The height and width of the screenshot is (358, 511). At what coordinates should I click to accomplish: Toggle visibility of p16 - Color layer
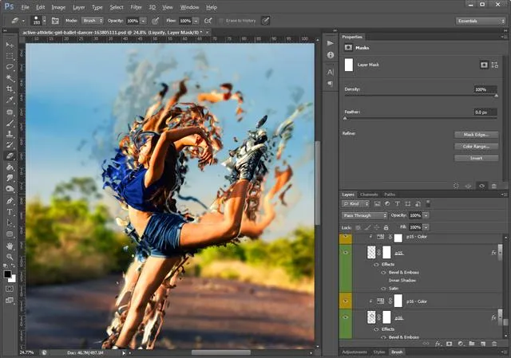pos(346,301)
